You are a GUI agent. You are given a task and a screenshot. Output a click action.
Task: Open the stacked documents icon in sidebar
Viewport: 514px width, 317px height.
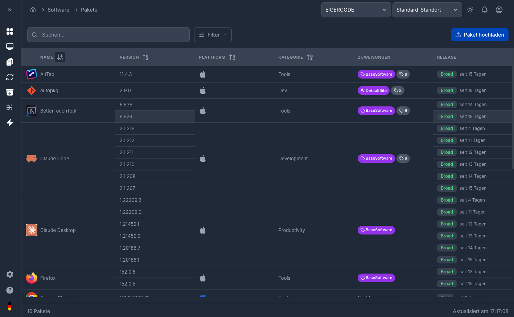coord(10,62)
